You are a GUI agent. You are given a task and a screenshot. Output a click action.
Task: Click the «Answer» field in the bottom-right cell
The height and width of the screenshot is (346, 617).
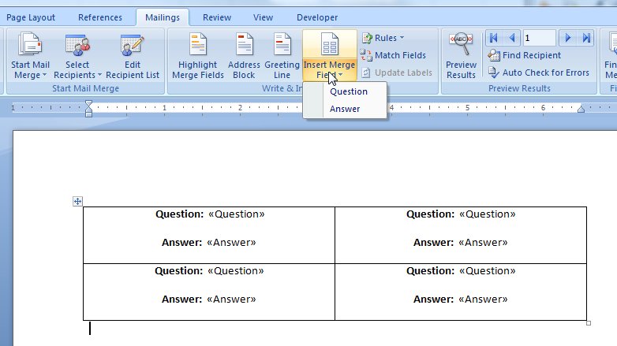(483, 299)
